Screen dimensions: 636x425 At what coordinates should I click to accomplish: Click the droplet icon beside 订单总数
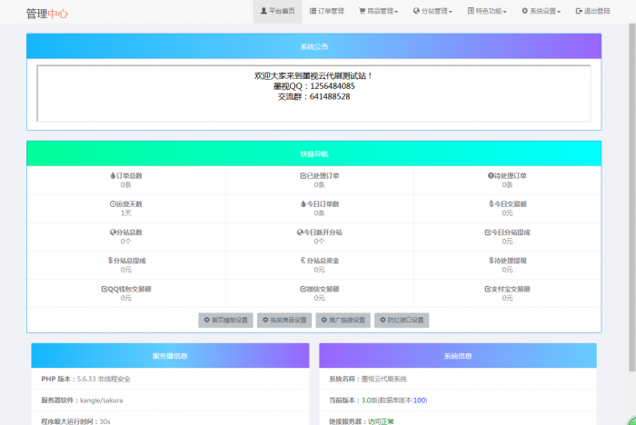pos(113,176)
